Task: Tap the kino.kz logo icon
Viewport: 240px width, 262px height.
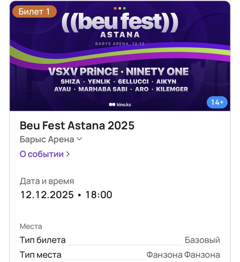Action: pos(112,104)
